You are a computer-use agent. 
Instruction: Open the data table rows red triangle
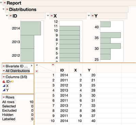[x=37, y=71]
